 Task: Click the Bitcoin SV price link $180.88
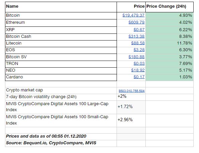coord(136,57)
